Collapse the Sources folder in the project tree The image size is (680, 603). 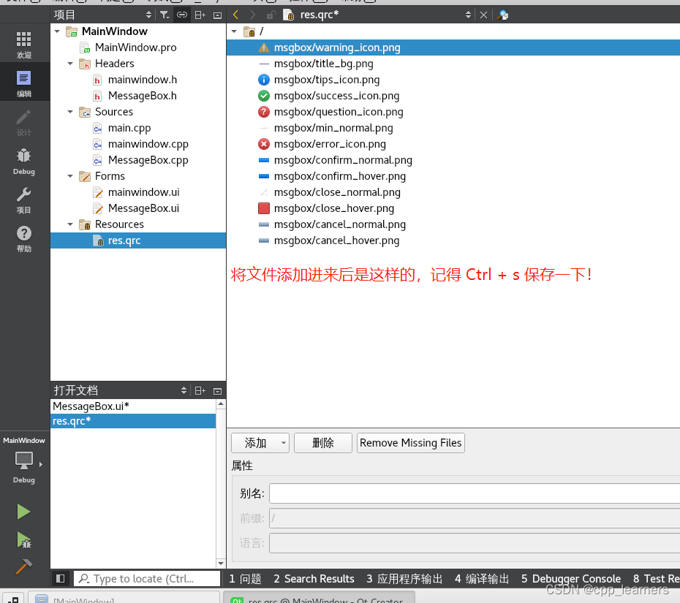pos(70,112)
